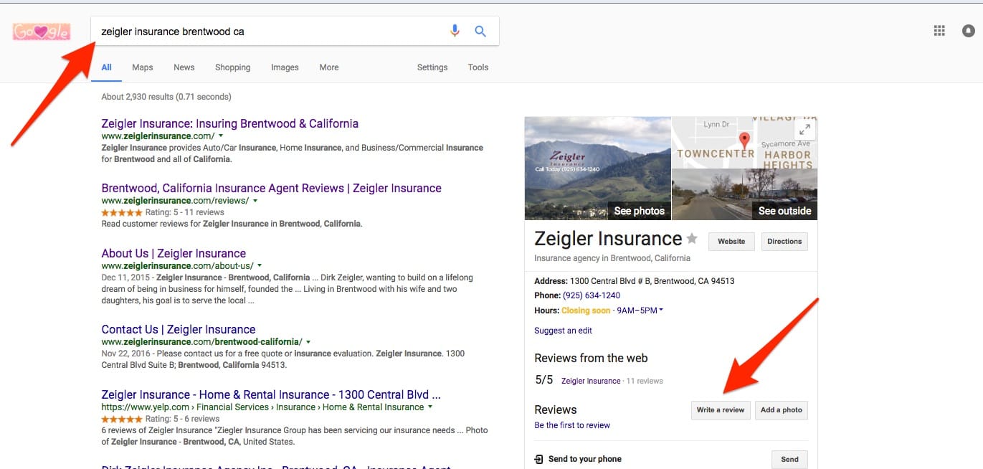Open the map thumbnail of Towncenter
Image resolution: width=983 pixels, height=469 pixels.
point(744,142)
